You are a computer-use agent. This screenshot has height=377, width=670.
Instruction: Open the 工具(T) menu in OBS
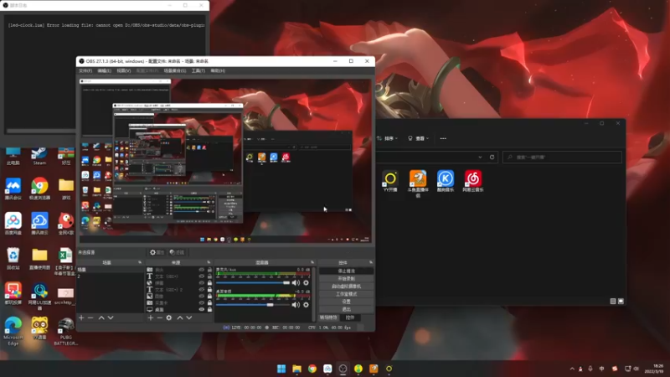point(198,70)
